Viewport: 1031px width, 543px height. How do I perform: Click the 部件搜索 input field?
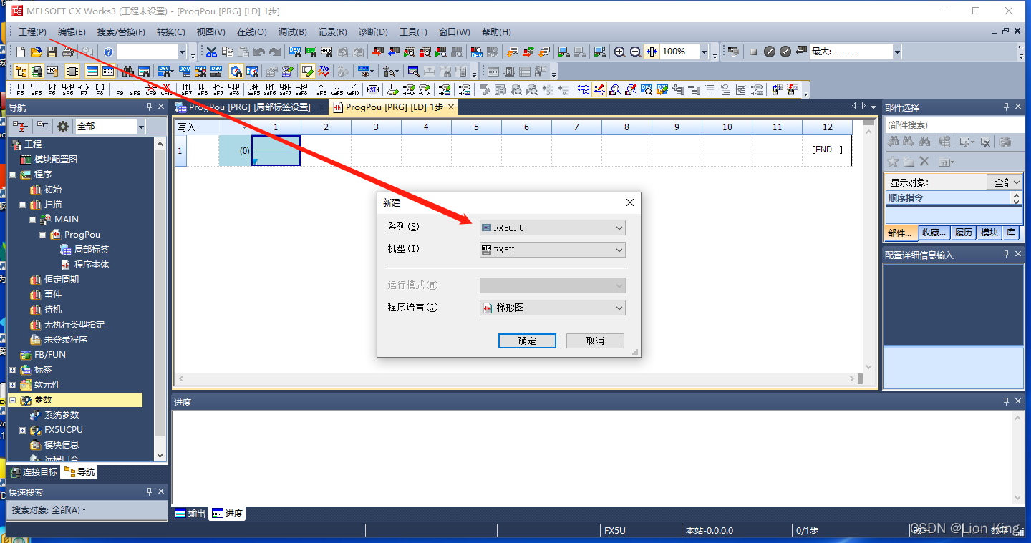click(x=953, y=125)
